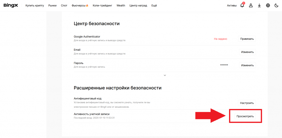Open Центр наград menu item

[138, 6]
